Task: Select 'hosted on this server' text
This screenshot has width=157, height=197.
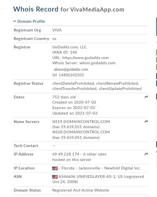Action: [72, 160]
